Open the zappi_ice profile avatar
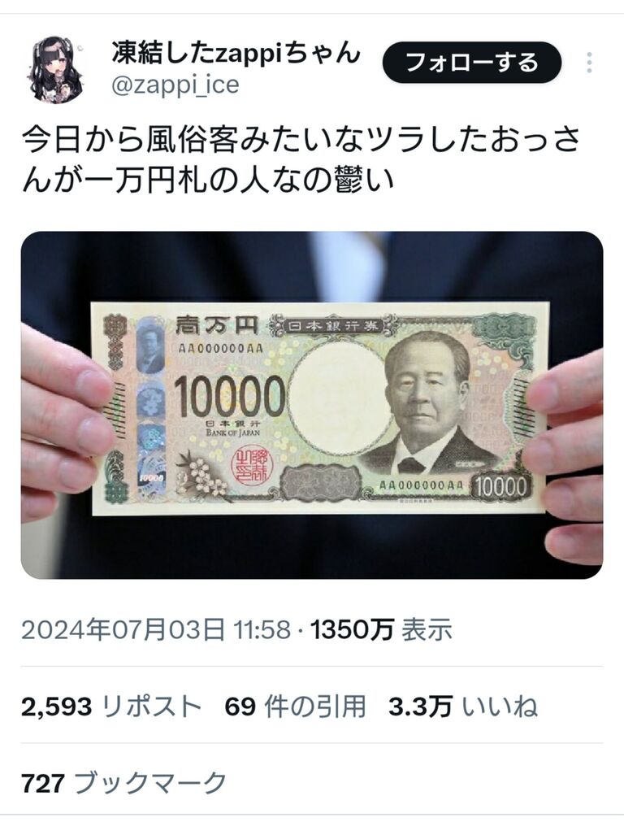The image size is (624, 822). pos(53,69)
